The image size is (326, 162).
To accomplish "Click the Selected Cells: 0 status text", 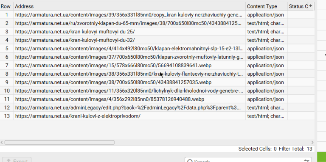I will (257, 149).
